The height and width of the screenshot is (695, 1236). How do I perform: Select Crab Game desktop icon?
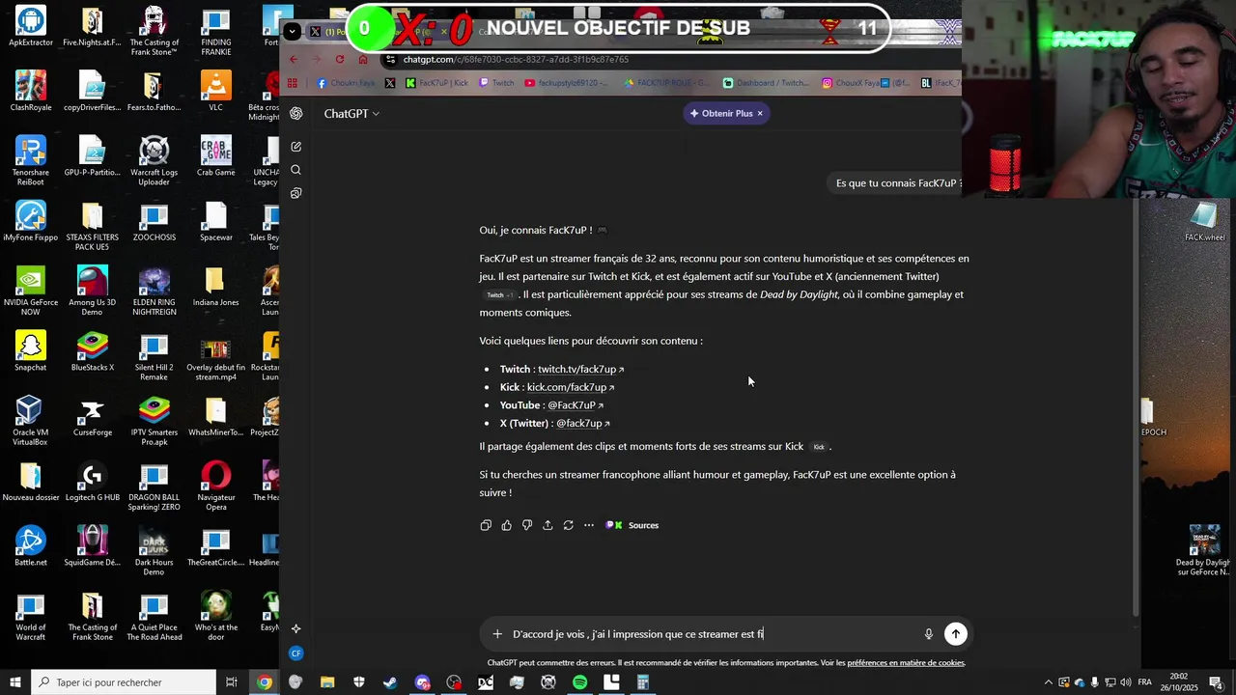point(215,155)
